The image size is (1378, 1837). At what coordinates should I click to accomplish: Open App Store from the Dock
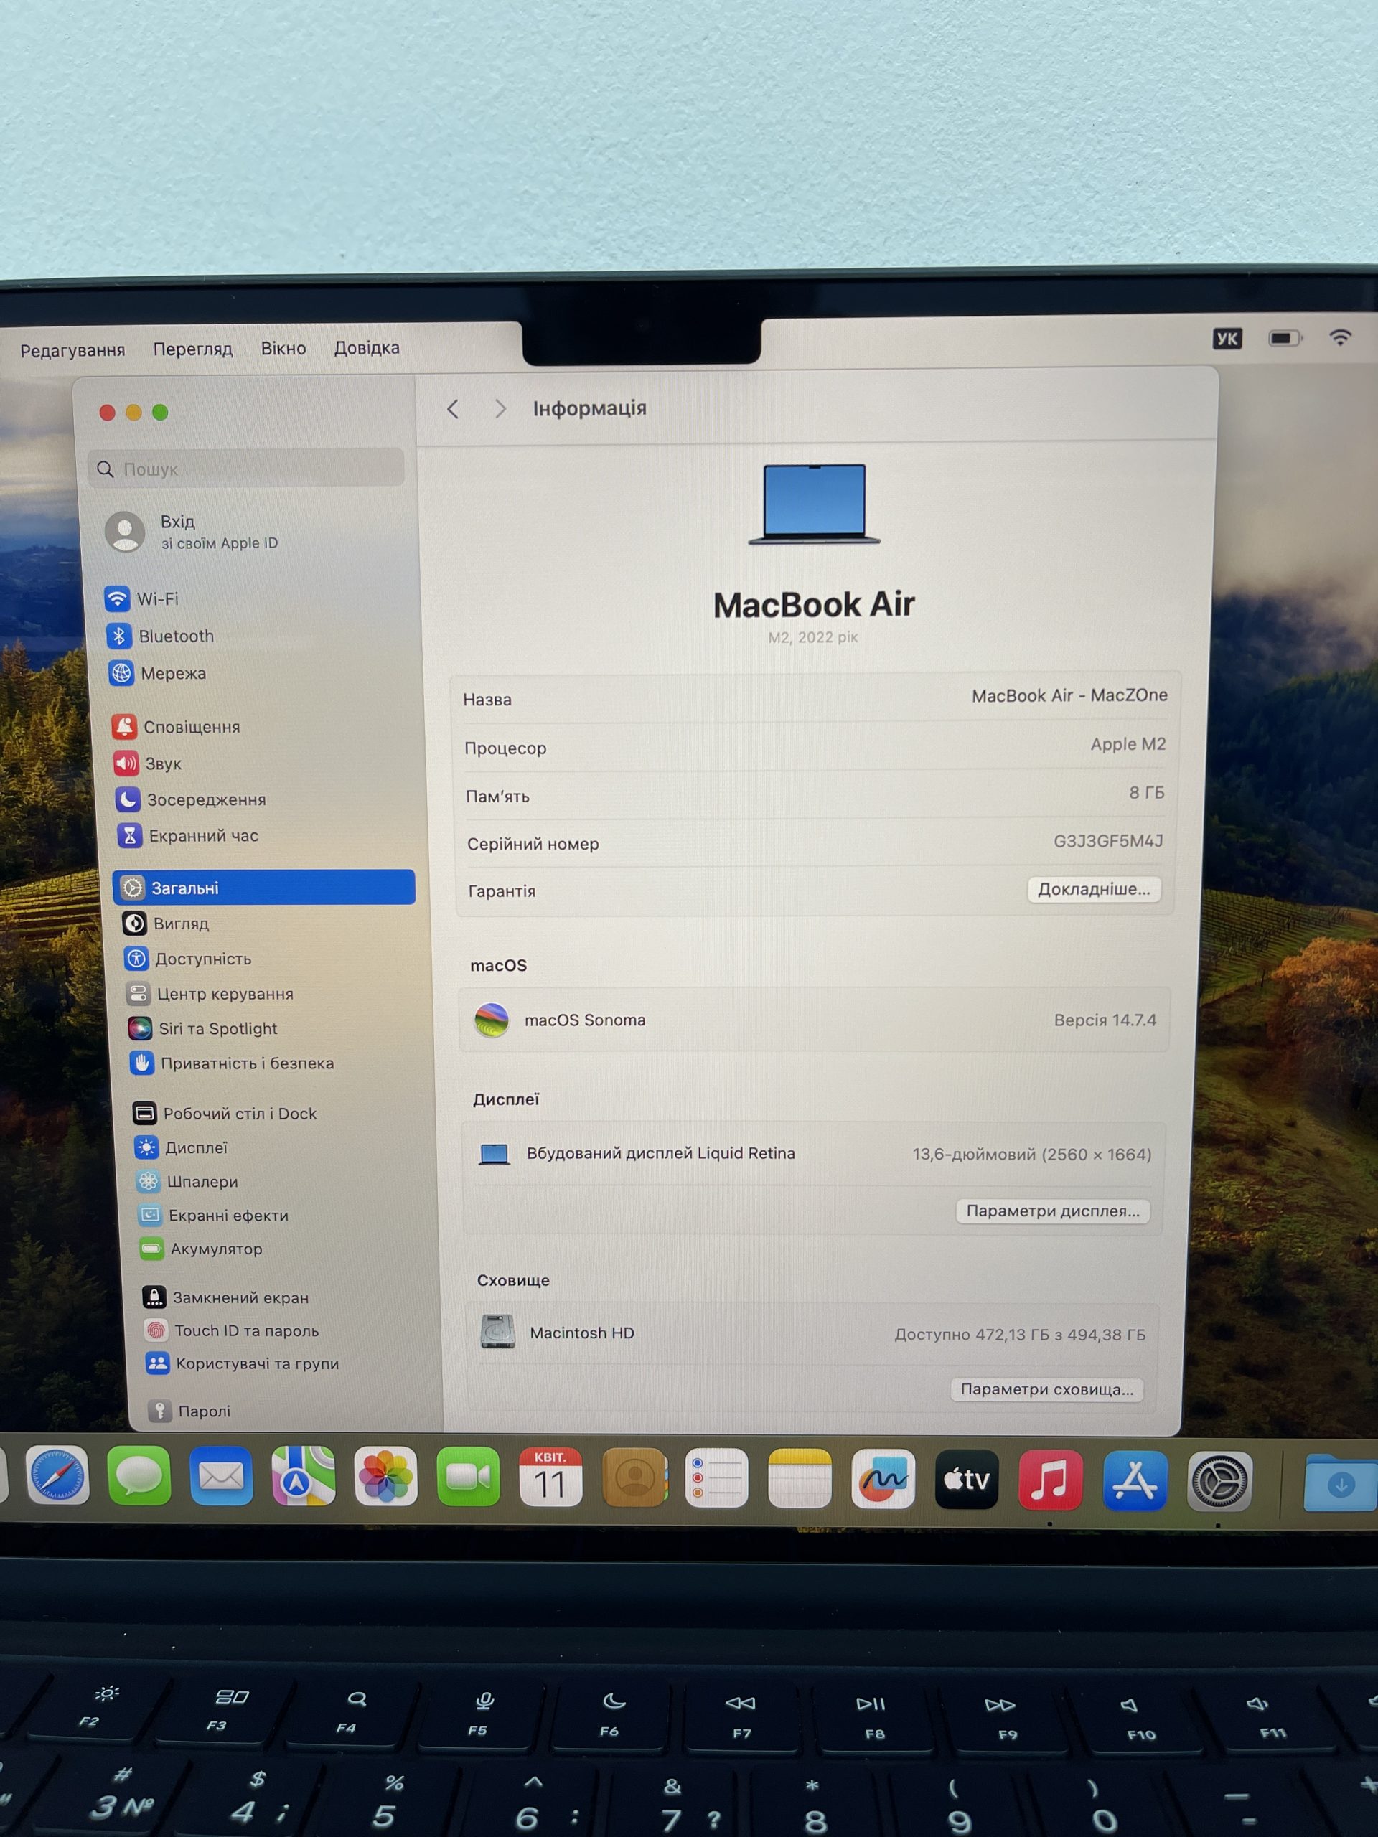click(1135, 1480)
